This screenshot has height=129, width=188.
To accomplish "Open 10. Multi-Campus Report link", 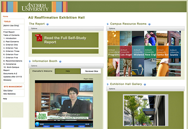I will [x=11, y=69].
